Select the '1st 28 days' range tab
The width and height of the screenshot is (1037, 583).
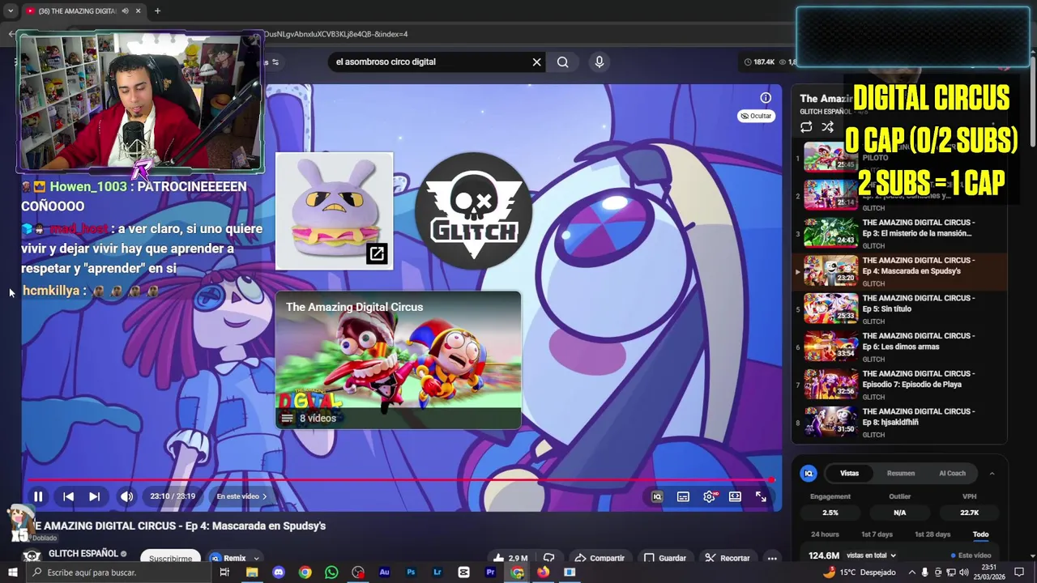click(x=932, y=534)
